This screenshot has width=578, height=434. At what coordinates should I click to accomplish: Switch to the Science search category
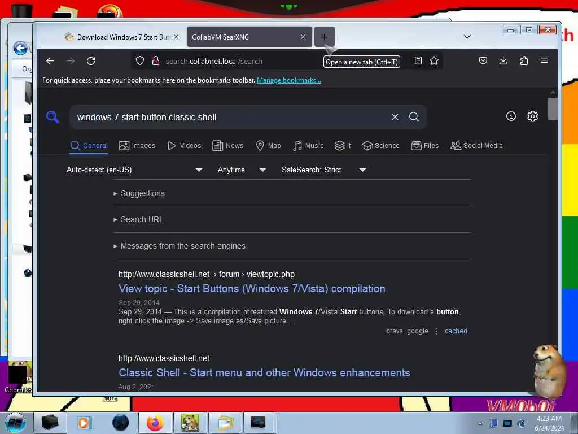point(380,146)
